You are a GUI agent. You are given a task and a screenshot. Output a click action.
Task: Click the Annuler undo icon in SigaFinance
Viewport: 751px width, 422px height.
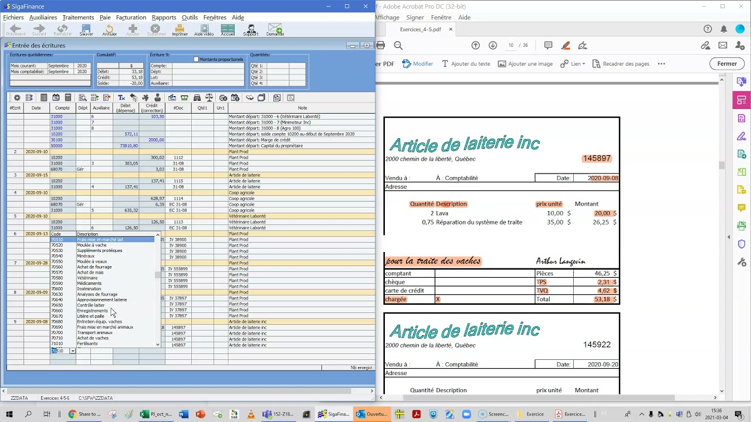(x=110, y=30)
